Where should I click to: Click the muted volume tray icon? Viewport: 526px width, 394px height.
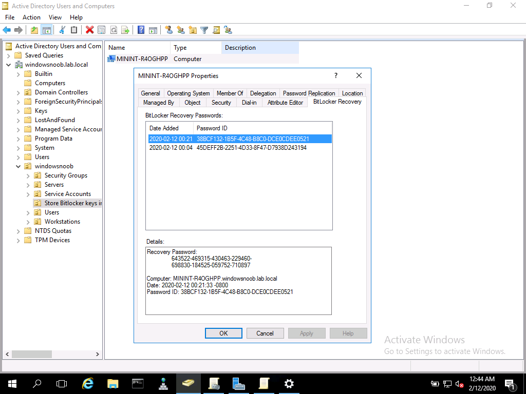pos(459,384)
